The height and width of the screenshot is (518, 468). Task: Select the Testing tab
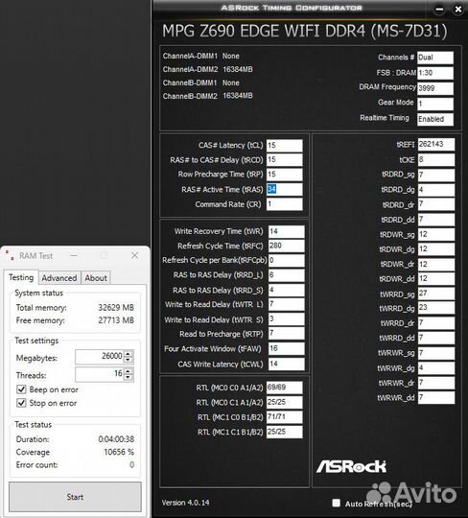click(x=21, y=277)
